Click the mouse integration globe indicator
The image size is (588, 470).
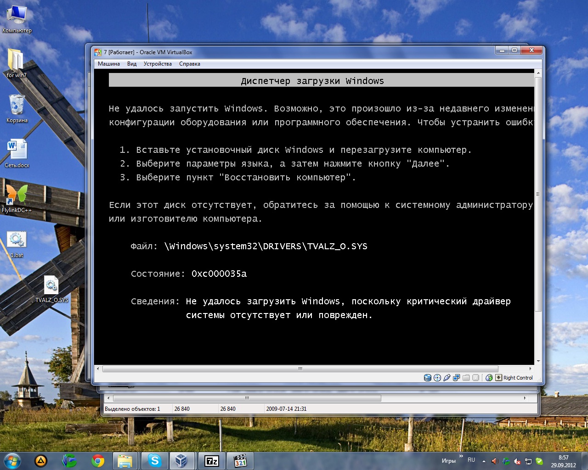click(489, 378)
